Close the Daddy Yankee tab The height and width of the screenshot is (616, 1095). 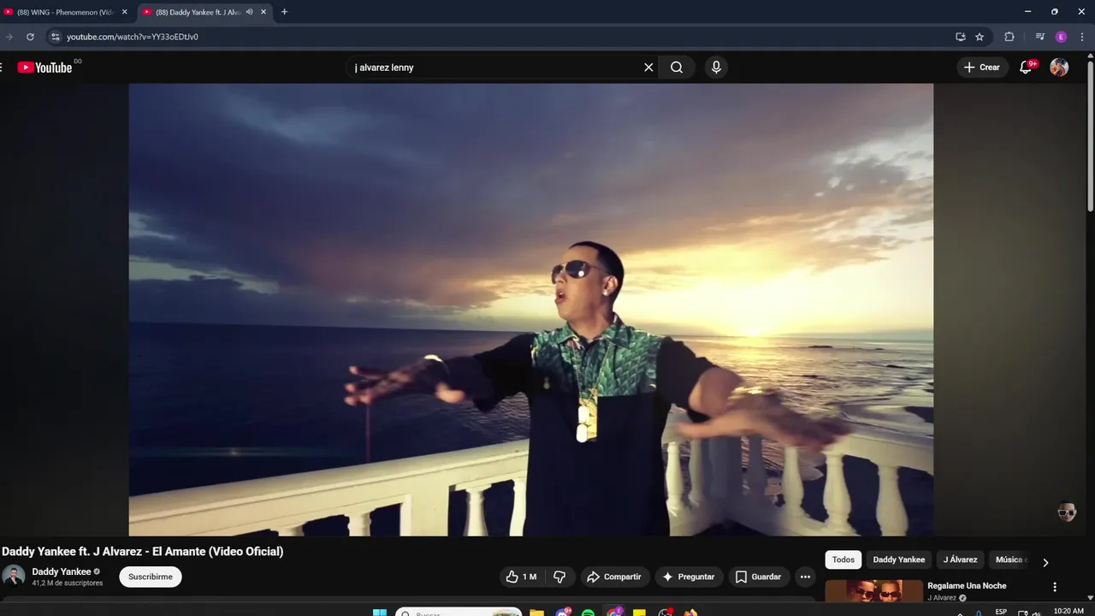(263, 12)
